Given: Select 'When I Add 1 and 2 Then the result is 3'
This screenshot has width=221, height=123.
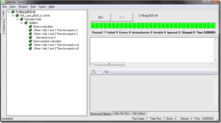Looking at the screenshot, I should (56, 34).
